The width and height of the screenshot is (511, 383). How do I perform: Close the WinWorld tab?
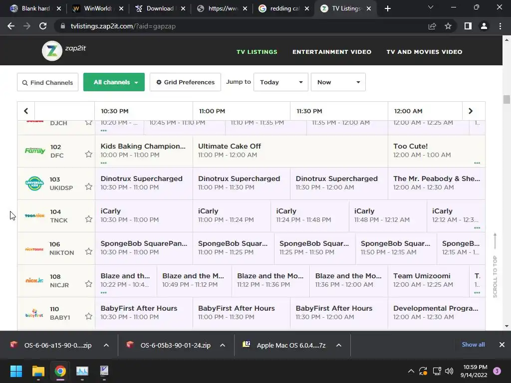(x=121, y=8)
